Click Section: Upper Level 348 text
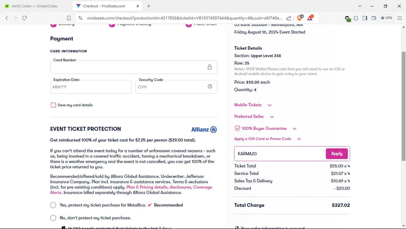The image size is (406, 229). coord(257,56)
